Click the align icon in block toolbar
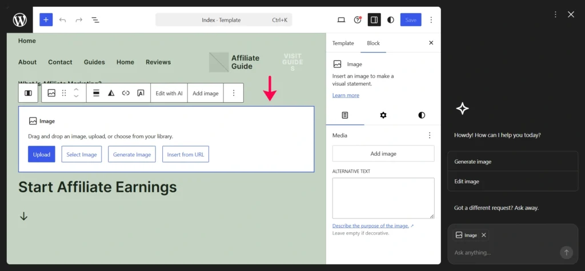The image size is (585, 271). [x=96, y=93]
